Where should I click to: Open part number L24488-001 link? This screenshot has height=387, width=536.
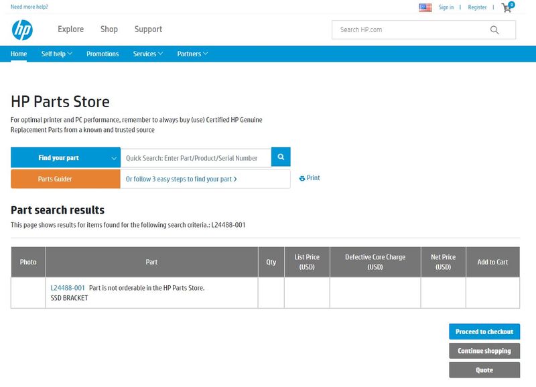tap(68, 288)
